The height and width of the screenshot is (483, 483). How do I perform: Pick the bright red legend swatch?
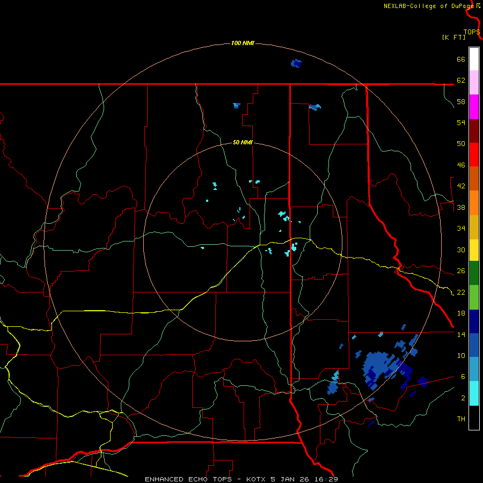pyautogui.click(x=474, y=155)
